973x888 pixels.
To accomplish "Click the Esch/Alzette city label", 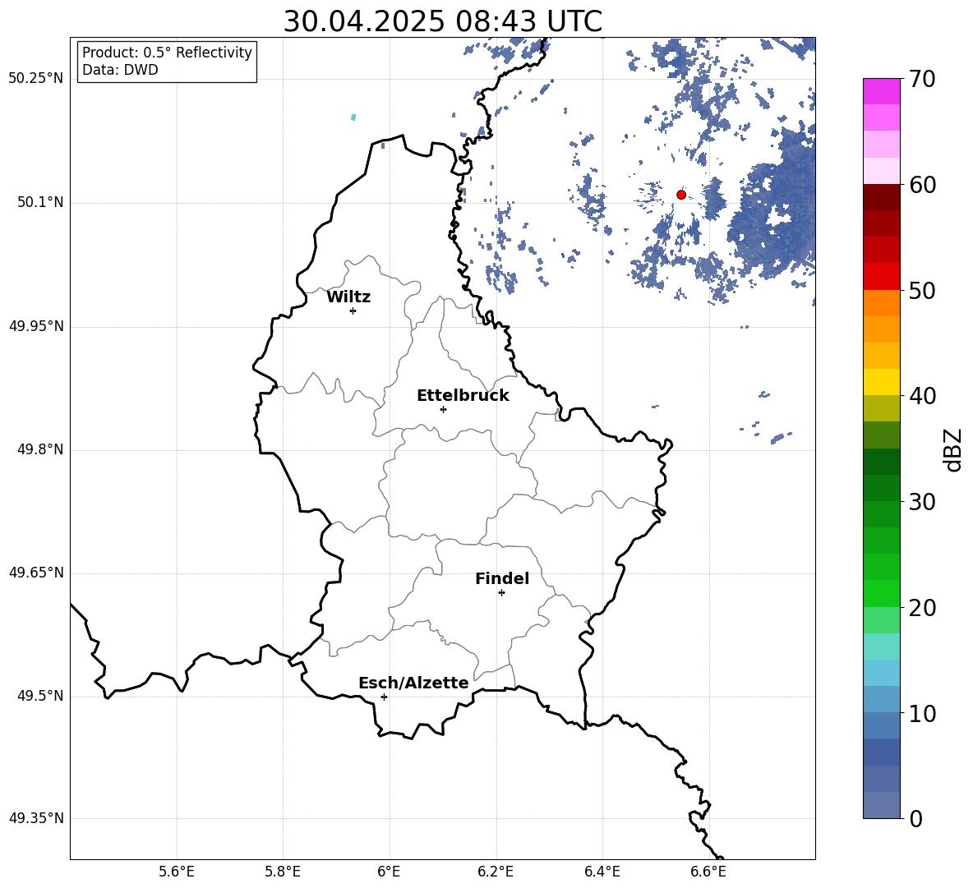I will (413, 683).
